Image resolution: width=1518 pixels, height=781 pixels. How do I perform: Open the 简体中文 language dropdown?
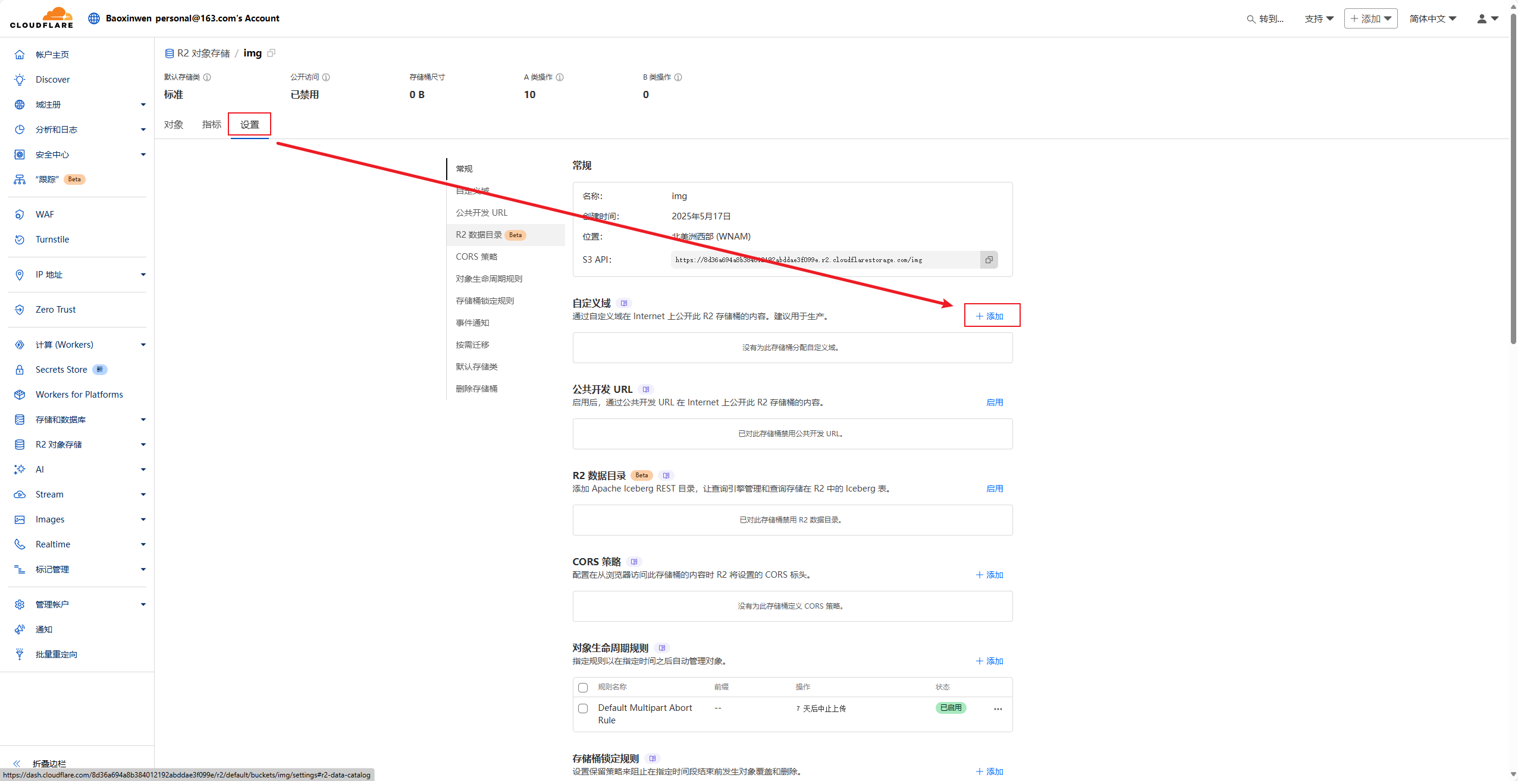click(1432, 19)
